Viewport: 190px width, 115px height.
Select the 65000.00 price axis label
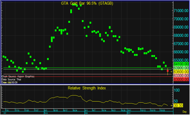(181, 60)
